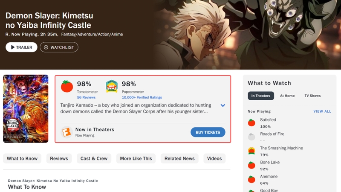341x192 pixels.
Task: Open the 56 Reviews link
Action: 86,98
